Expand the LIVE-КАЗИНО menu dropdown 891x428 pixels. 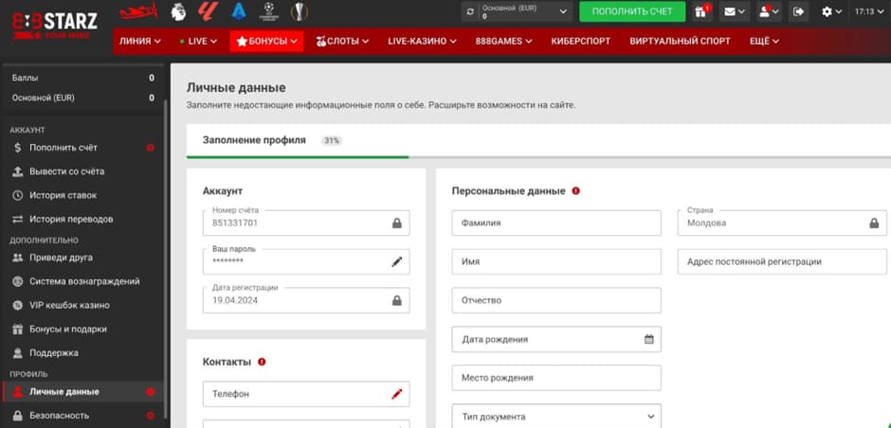[x=422, y=41]
